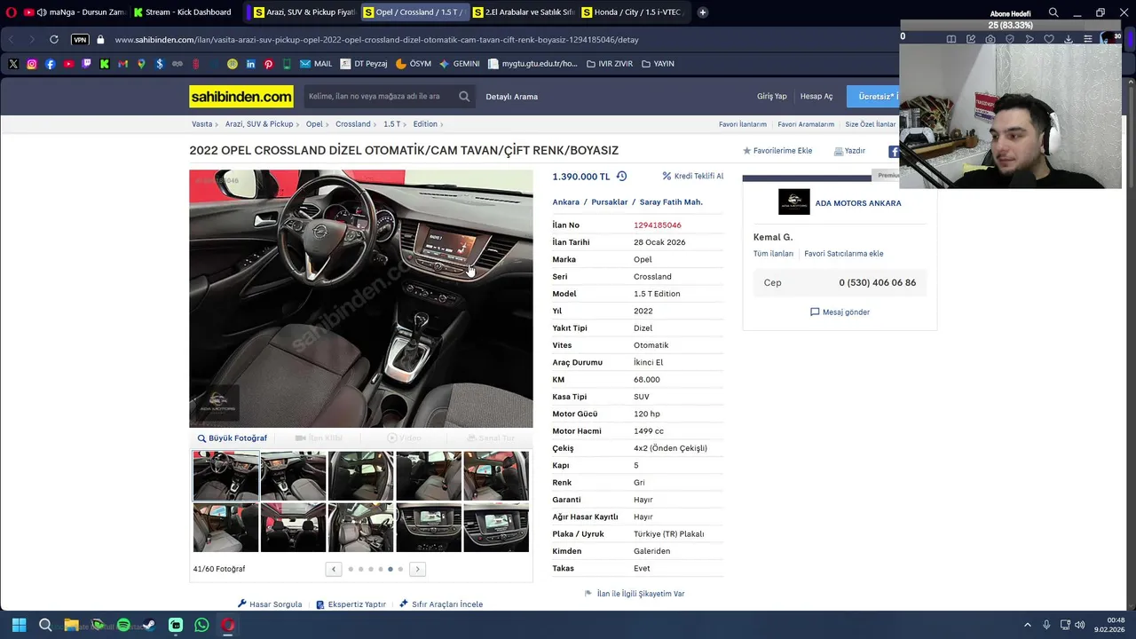
Task: Open the GEMINI bookmark
Action: (x=460, y=64)
